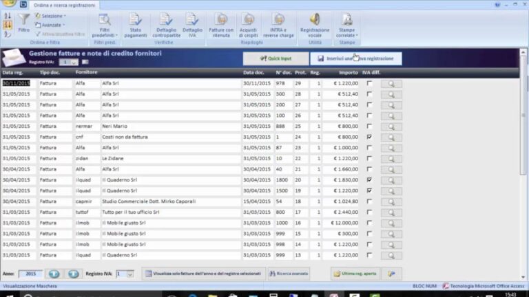Click Visualizza solo fatture dell'anno button

tap(203, 274)
